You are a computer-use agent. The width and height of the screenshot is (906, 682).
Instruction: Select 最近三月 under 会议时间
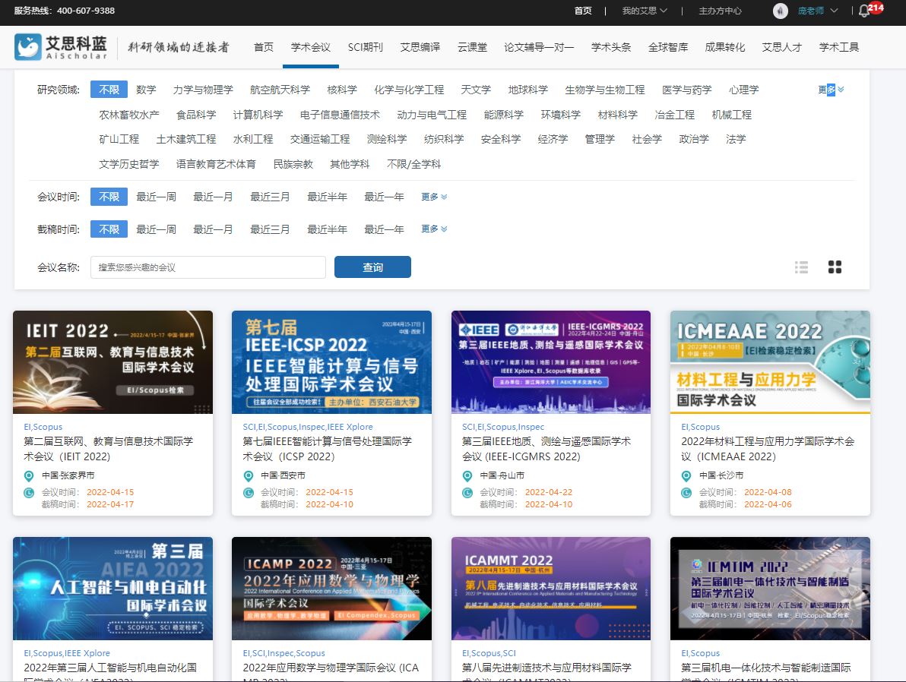pos(270,197)
